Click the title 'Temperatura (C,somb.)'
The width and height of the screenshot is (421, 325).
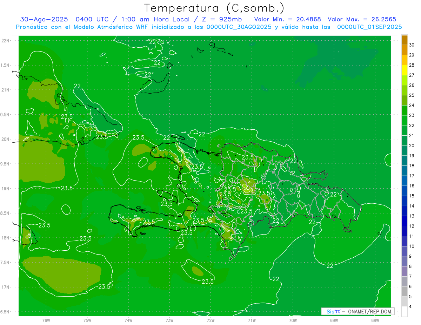click(x=214, y=8)
